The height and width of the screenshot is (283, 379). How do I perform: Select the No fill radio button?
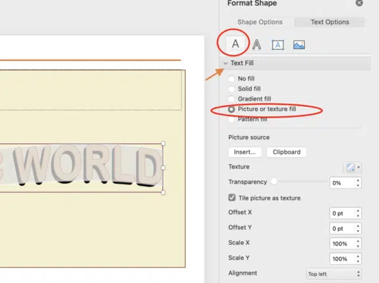(x=231, y=79)
